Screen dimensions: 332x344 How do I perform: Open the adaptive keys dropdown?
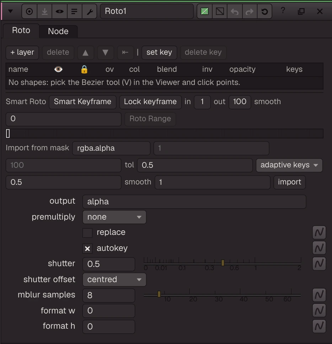289,165
